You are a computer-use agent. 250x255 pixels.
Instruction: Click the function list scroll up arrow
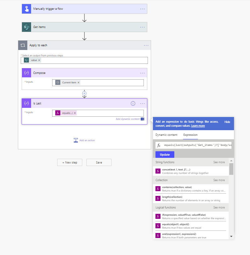[x=231, y=161]
